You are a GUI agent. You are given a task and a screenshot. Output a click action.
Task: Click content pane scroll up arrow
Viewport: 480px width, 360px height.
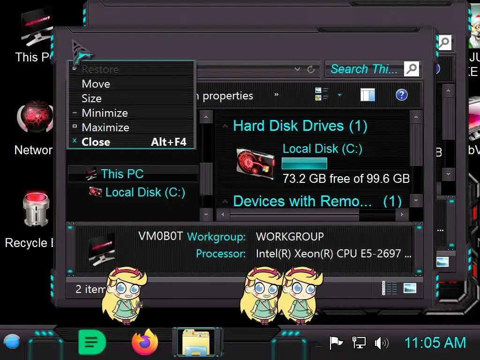416,117
